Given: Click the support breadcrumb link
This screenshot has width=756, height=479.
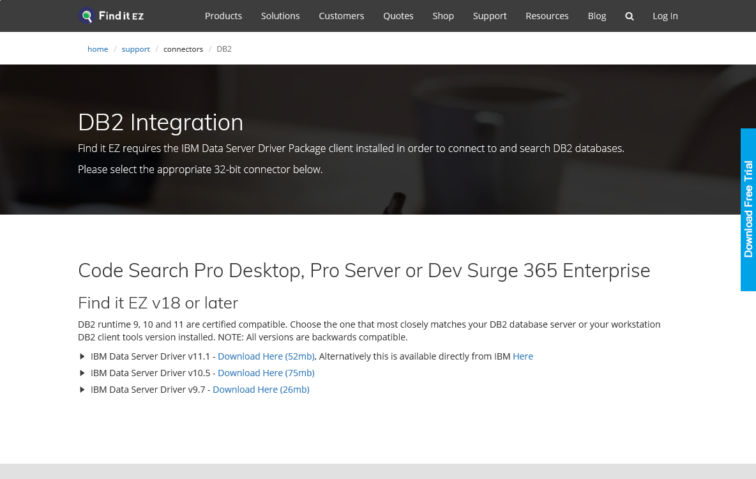Looking at the screenshot, I should point(135,49).
